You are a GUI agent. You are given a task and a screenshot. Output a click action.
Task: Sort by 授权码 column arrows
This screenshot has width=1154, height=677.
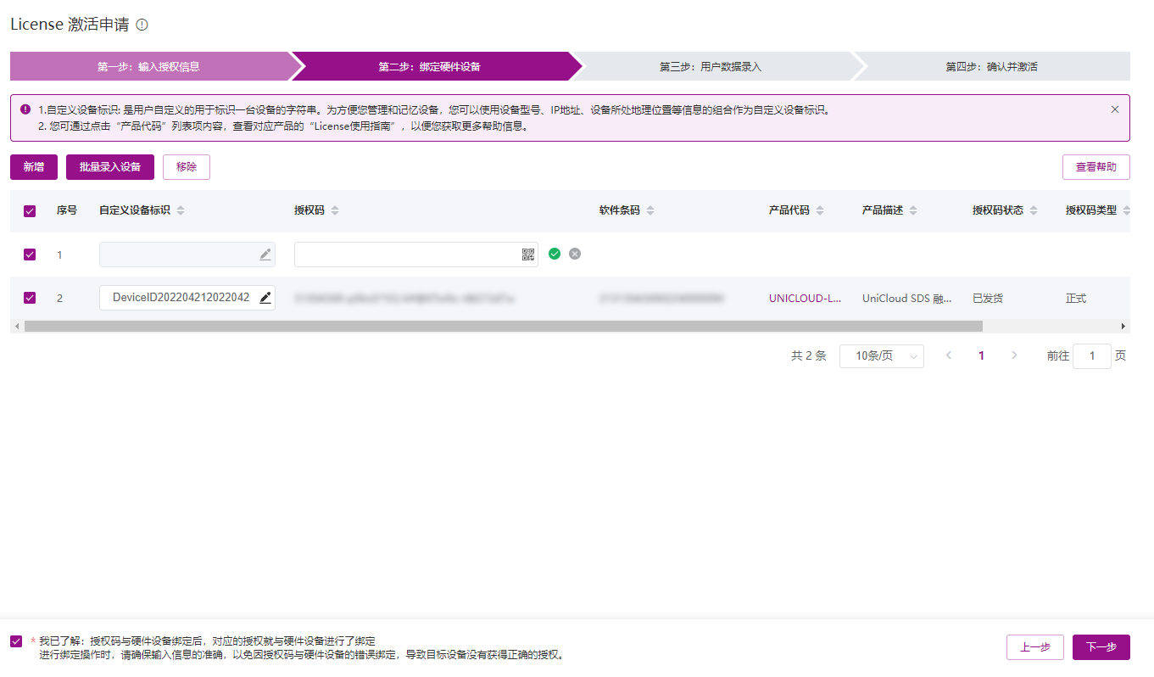point(335,210)
